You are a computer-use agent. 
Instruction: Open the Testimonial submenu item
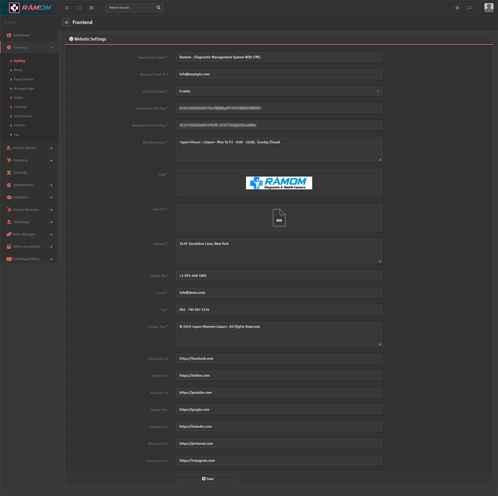[x=23, y=116]
